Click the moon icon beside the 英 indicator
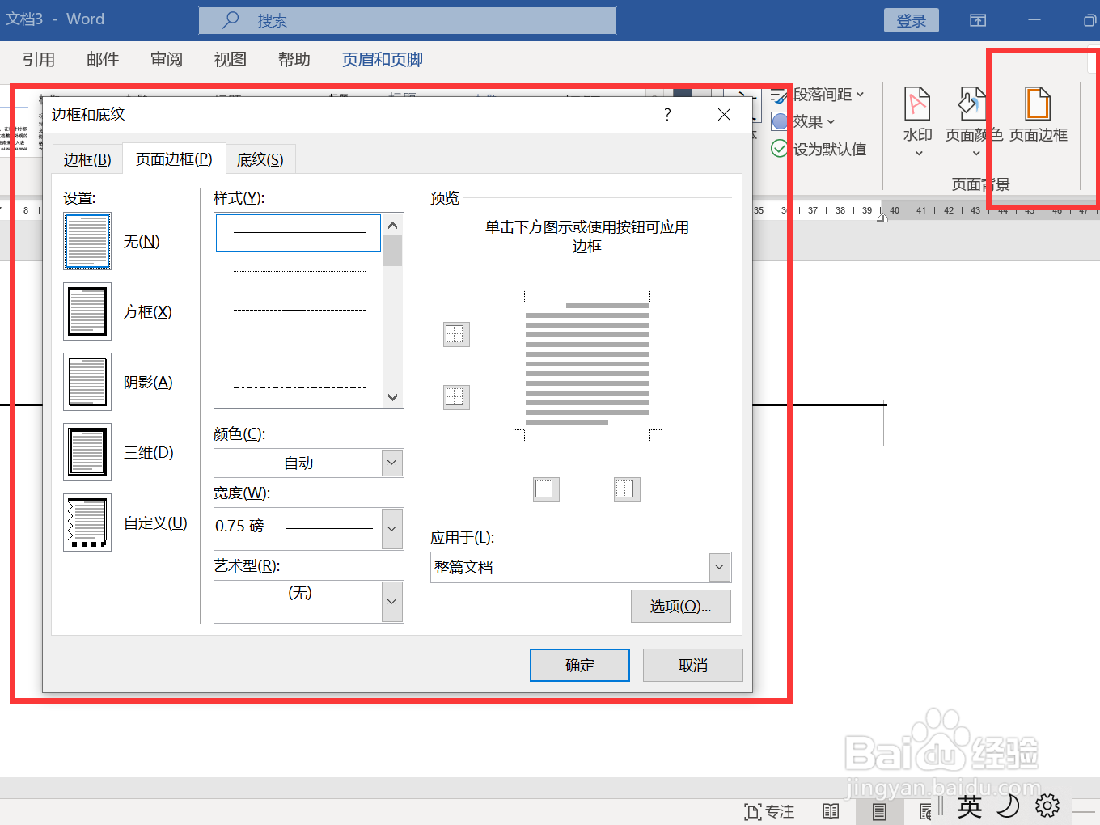 1008,806
